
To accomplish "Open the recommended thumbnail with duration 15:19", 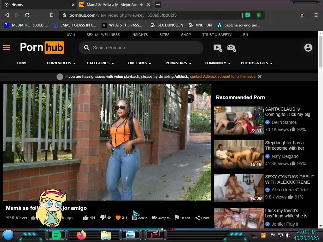I will (x=239, y=154).
